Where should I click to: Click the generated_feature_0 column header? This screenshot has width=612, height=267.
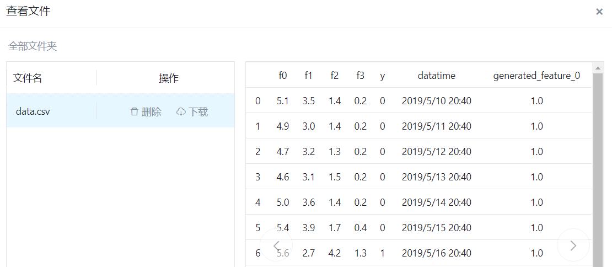(x=536, y=76)
